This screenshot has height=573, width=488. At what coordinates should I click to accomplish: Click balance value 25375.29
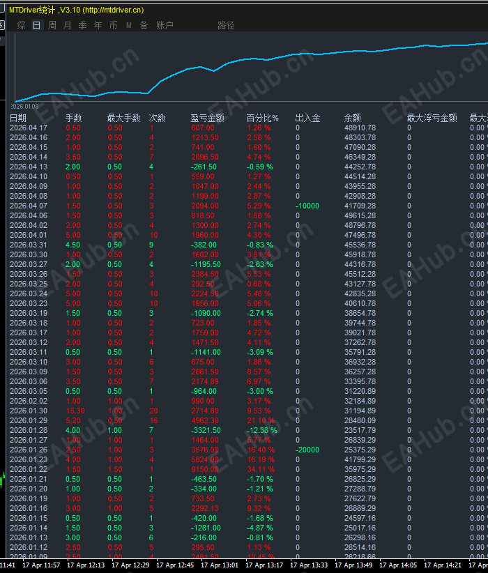click(x=360, y=450)
